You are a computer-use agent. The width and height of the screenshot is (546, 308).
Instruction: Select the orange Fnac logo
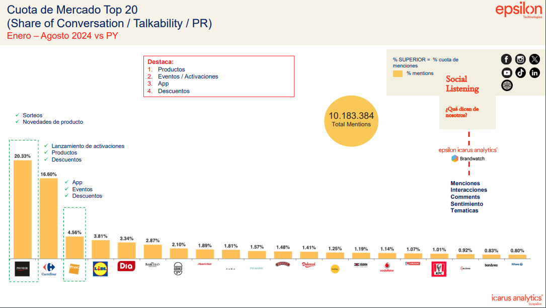click(x=74, y=269)
